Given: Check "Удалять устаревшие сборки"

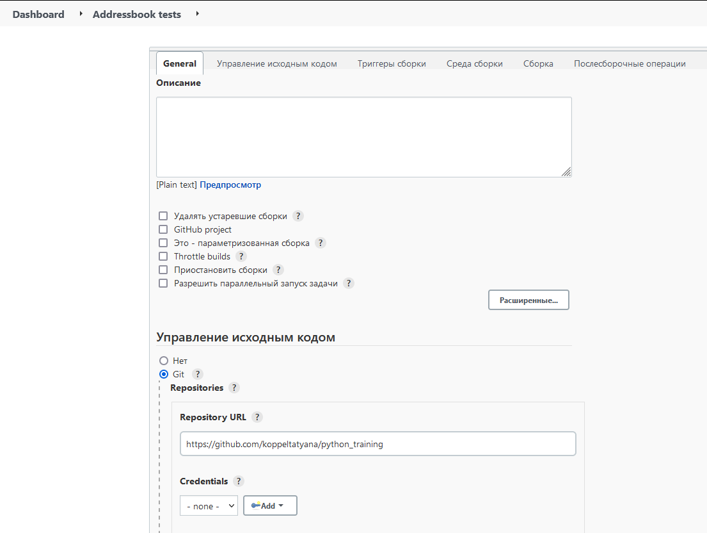Looking at the screenshot, I should click(163, 216).
